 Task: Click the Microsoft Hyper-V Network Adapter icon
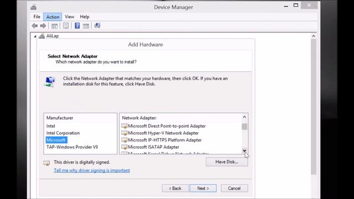pyautogui.click(x=124, y=133)
